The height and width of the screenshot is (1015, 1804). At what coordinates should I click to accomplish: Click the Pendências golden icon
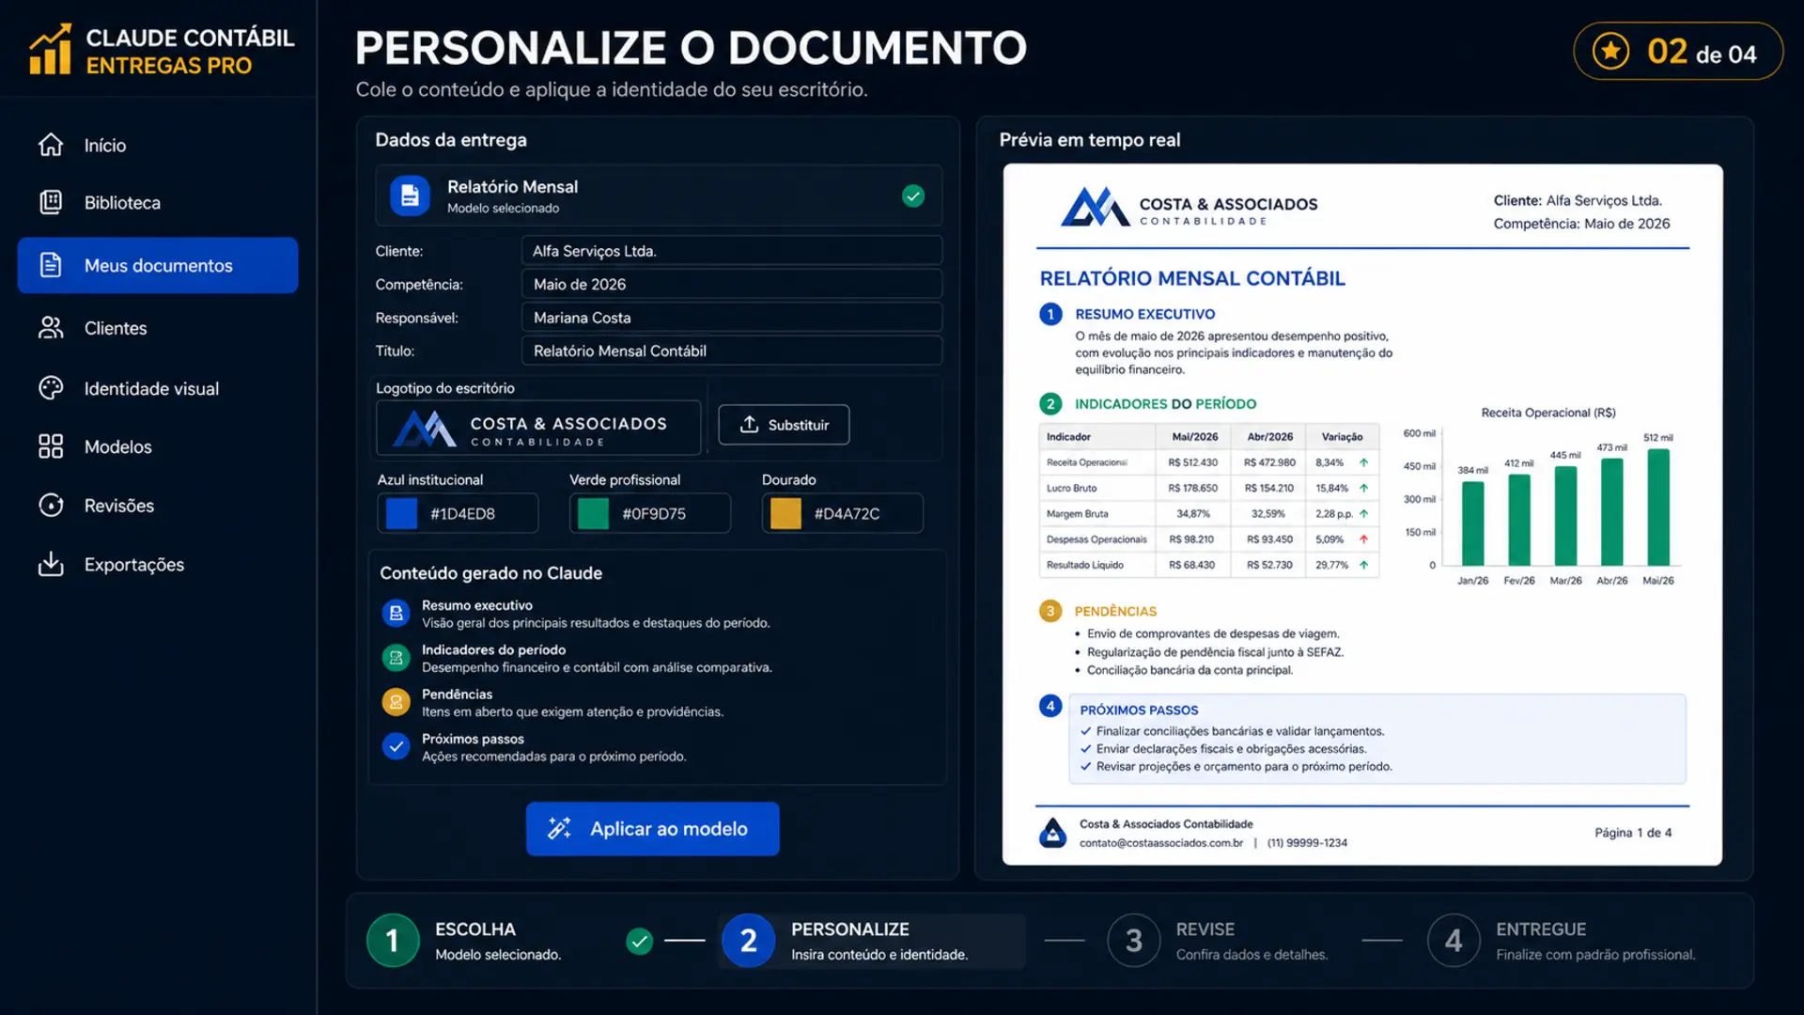(396, 702)
